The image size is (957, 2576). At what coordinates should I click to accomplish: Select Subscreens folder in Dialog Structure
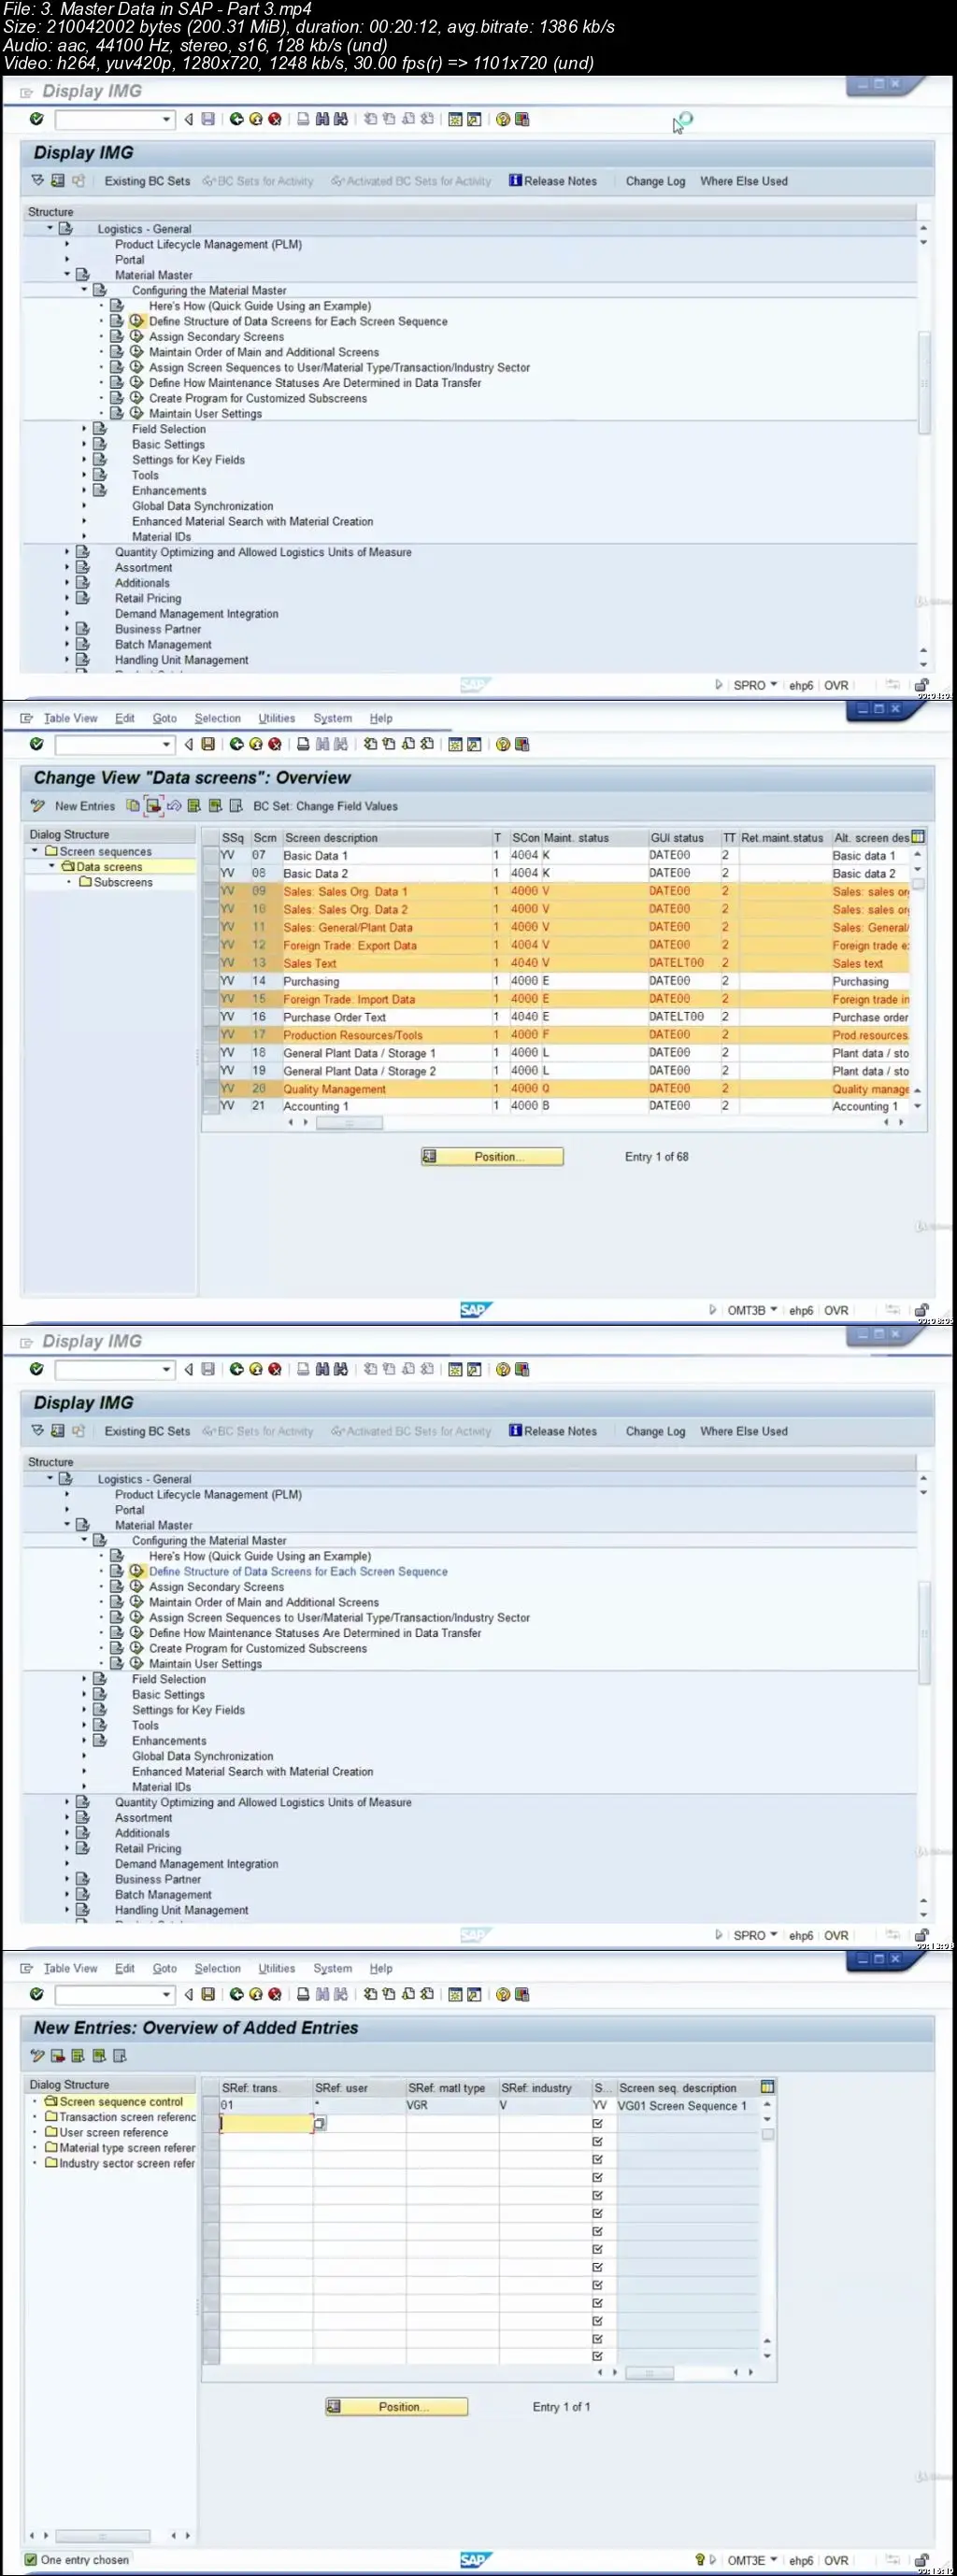pyautogui.click(x=116, y=882)
